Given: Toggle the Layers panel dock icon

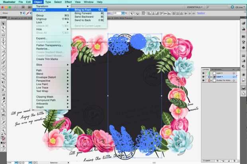Looking at the screenshot, I should (x=243, y=88).
